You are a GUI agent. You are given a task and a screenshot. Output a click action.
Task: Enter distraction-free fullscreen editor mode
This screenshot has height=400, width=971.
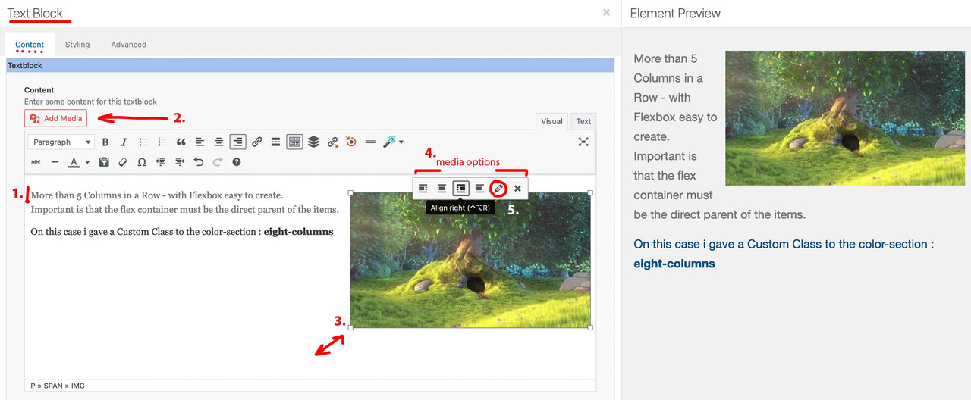(x=583, y=142)
